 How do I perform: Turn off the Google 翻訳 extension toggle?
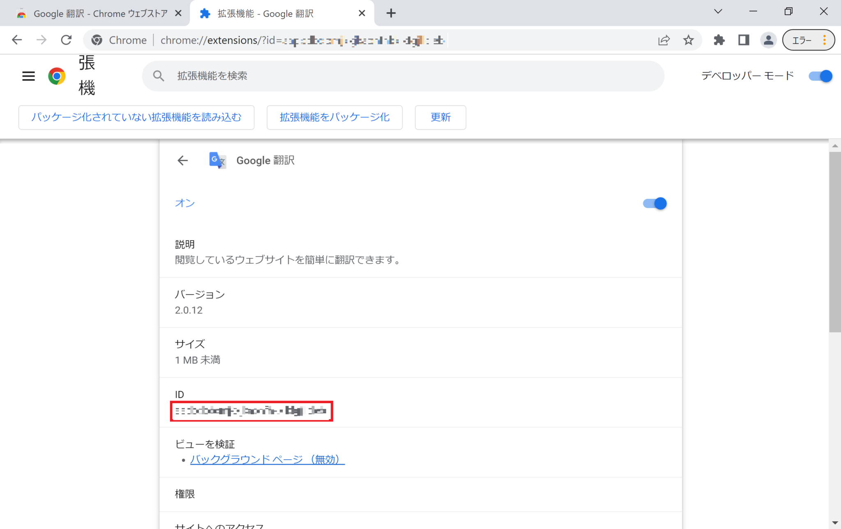pos(654,203)
